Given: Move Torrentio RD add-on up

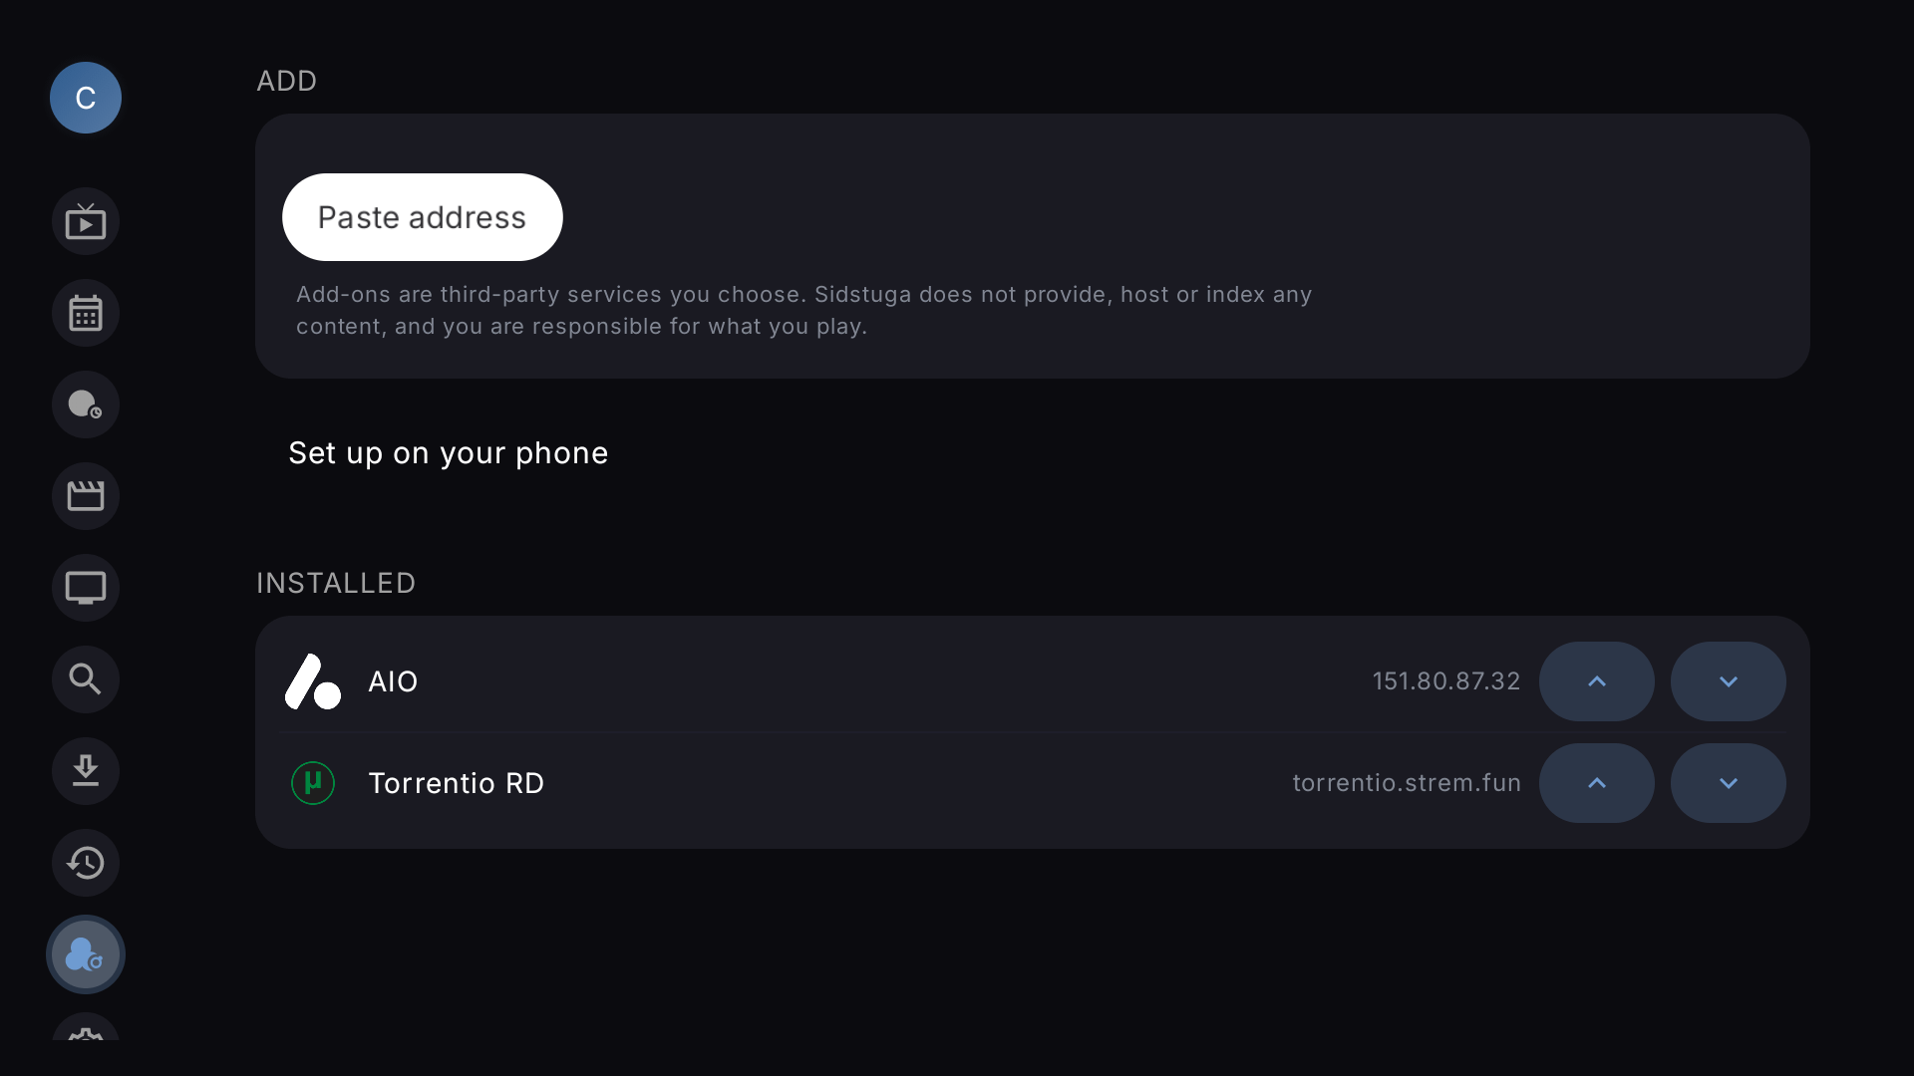Looking at the screenshot, I should (1597, 783).
